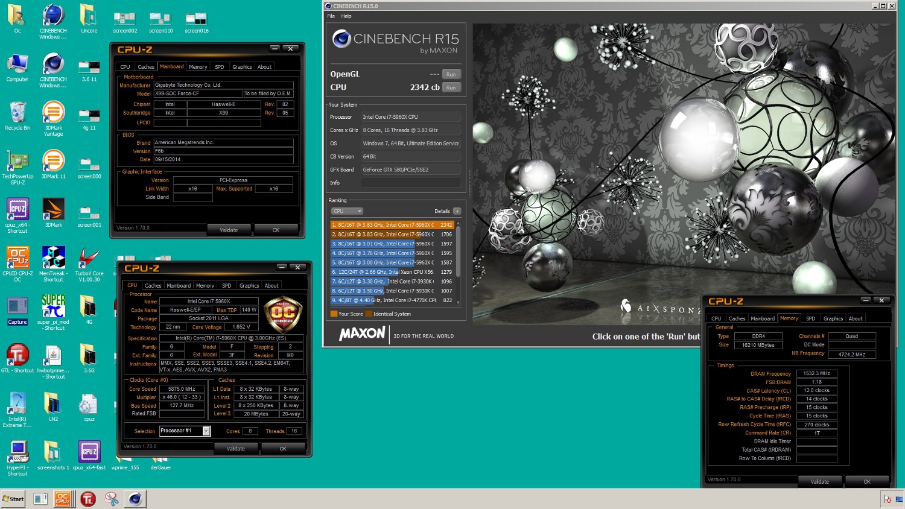
Task: Click Validate in the CPU-Z Memory window
Action: pos(820,482)
